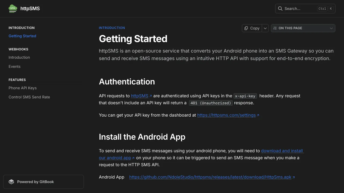Expand the On This Page dropdown
Image resolution: width=344 pixels, height=193 pixels.
(x=303, y=28)
